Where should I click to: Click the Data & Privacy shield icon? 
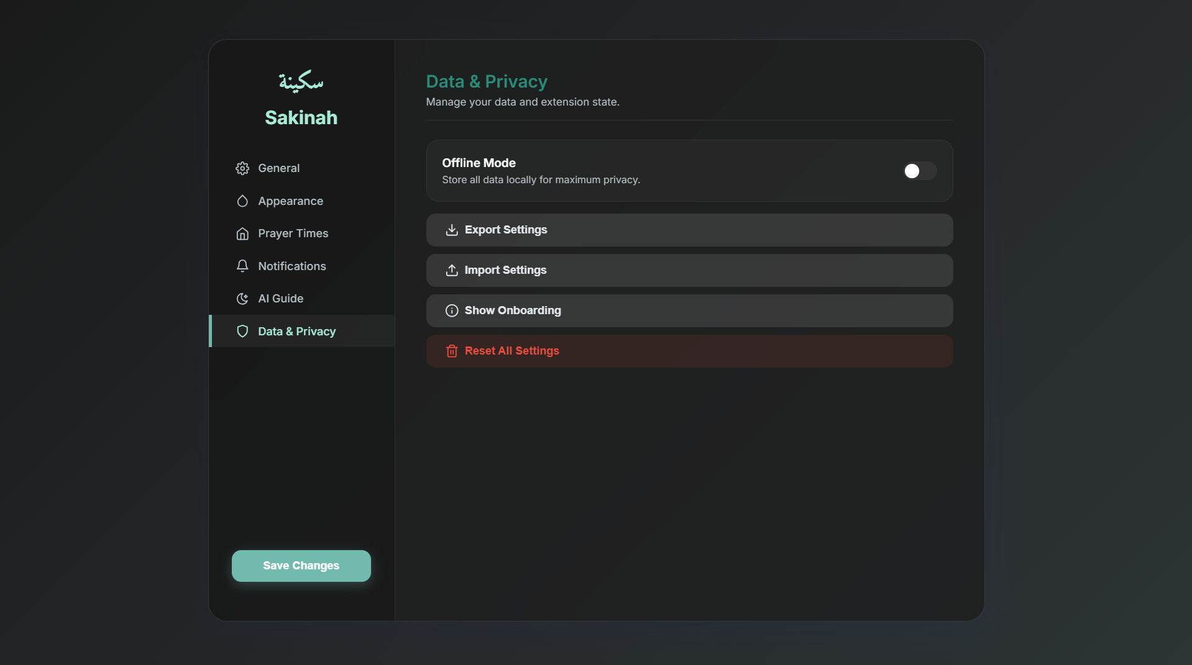coord(242,331)
